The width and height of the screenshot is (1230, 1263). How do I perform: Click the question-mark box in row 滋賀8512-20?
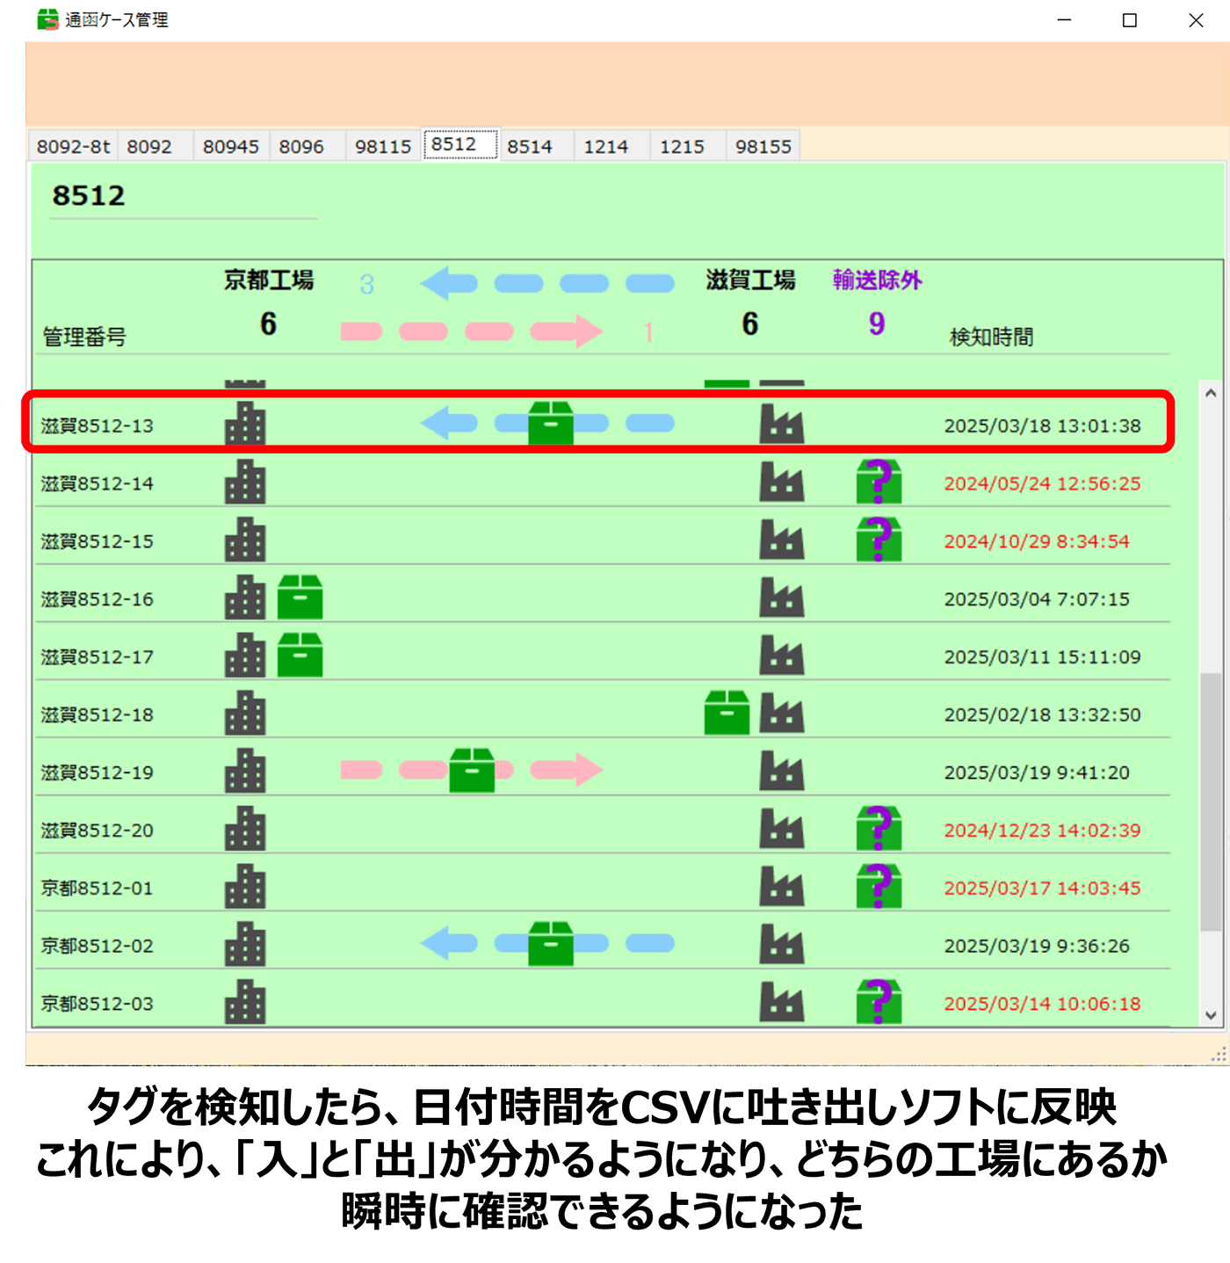pyautogui.click(x=879, y=829)
